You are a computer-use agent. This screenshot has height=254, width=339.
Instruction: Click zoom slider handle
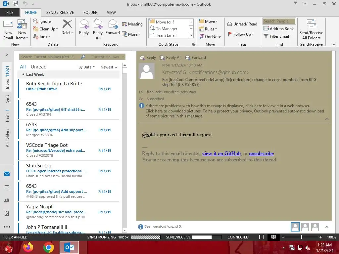click(301, 237)
